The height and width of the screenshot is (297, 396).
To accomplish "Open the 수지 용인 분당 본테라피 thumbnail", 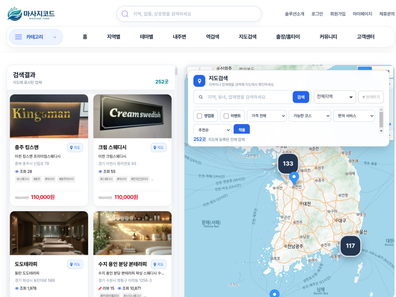I will (x=133, y=233).
